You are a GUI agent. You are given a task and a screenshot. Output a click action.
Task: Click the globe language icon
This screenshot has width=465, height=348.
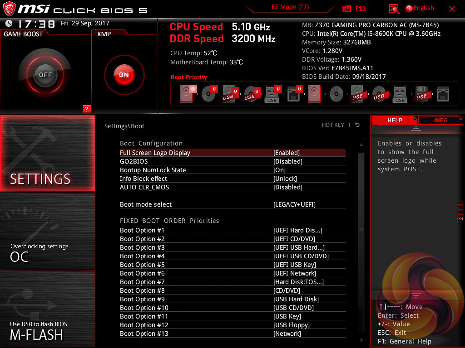tap(409, 9)
